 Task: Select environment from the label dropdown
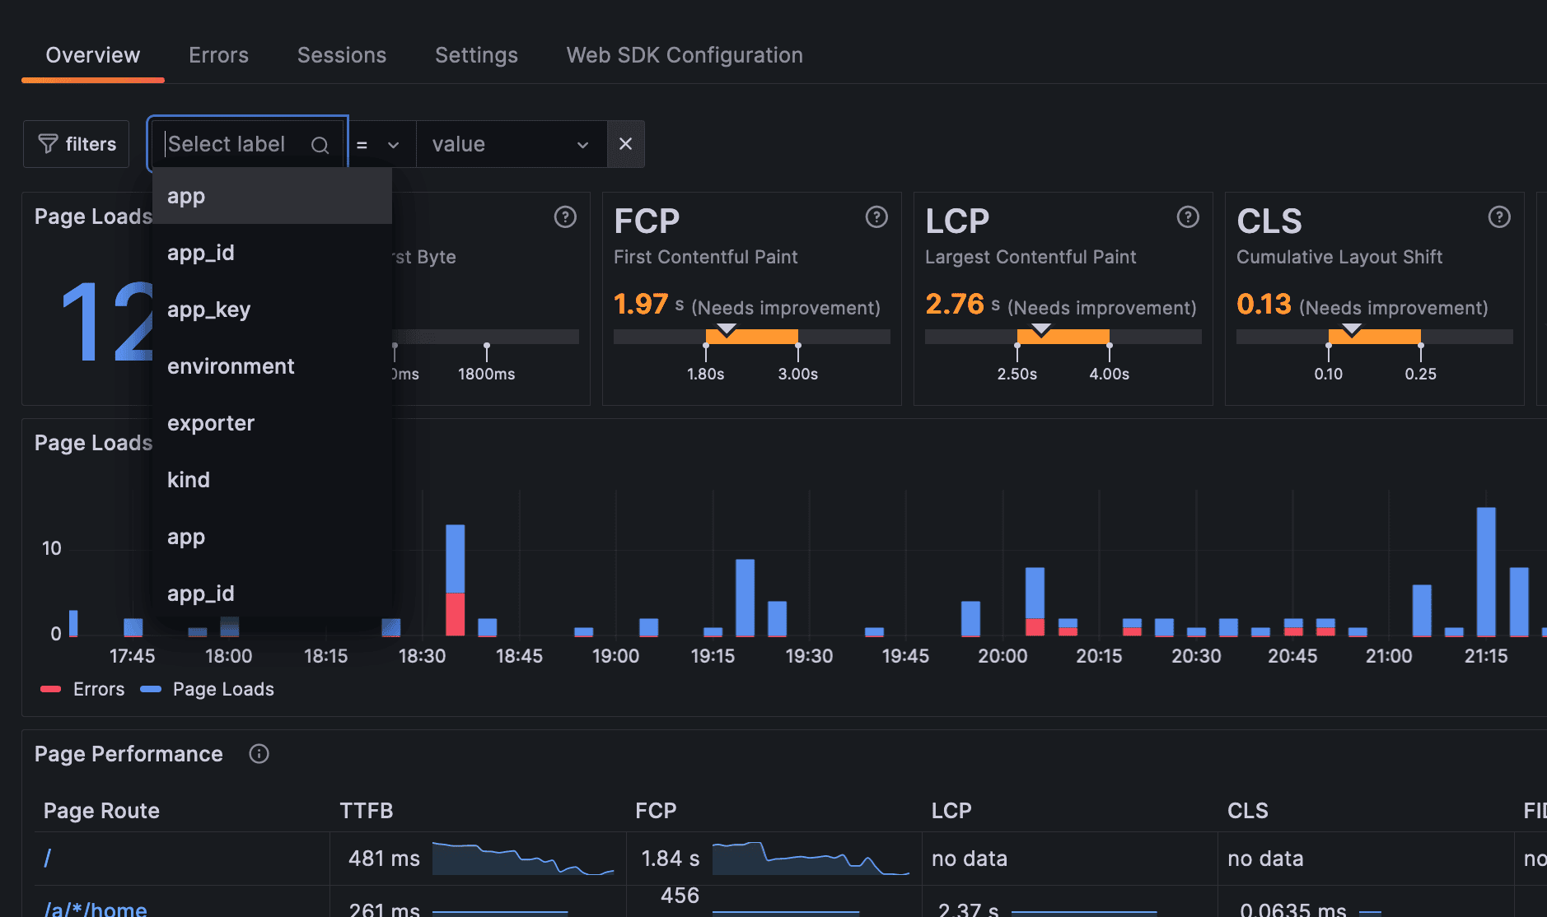231,366
